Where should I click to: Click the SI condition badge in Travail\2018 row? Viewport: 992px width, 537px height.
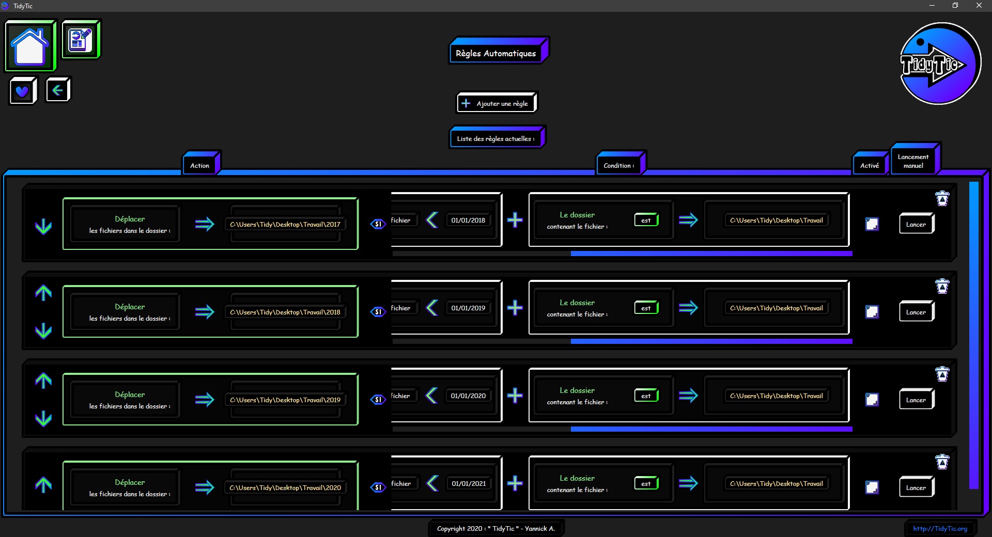378,312
